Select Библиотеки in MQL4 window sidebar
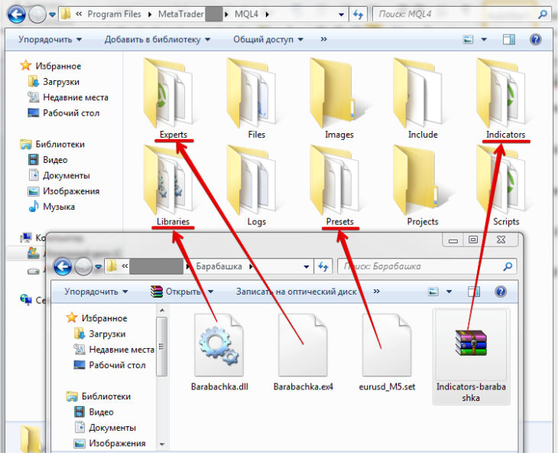558x453 pixels. tap(53, 144)
